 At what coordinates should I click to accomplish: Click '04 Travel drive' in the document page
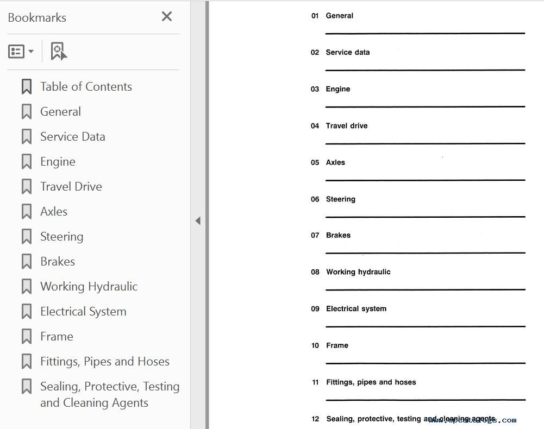339,126
